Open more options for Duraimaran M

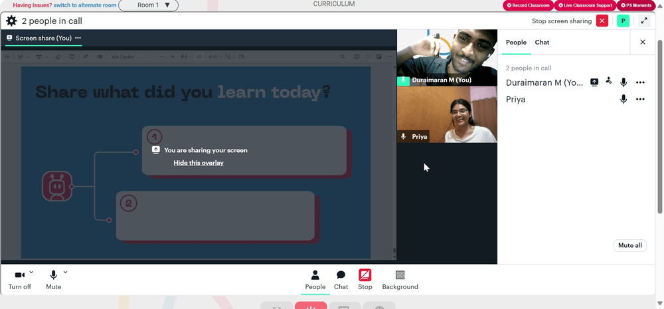640,82
